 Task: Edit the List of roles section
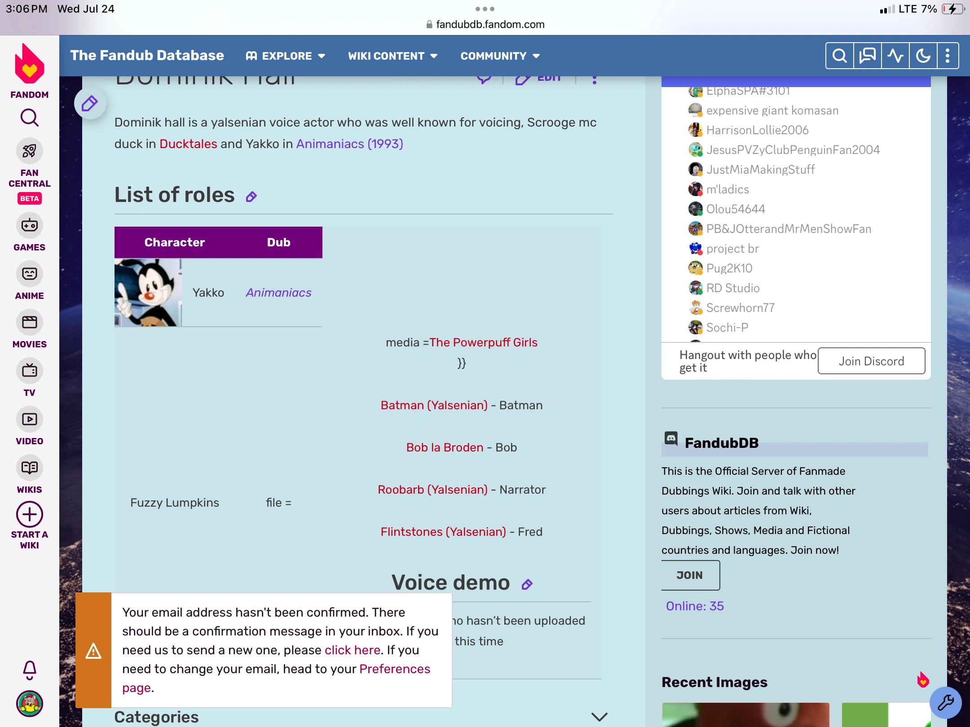coord(251,197)
